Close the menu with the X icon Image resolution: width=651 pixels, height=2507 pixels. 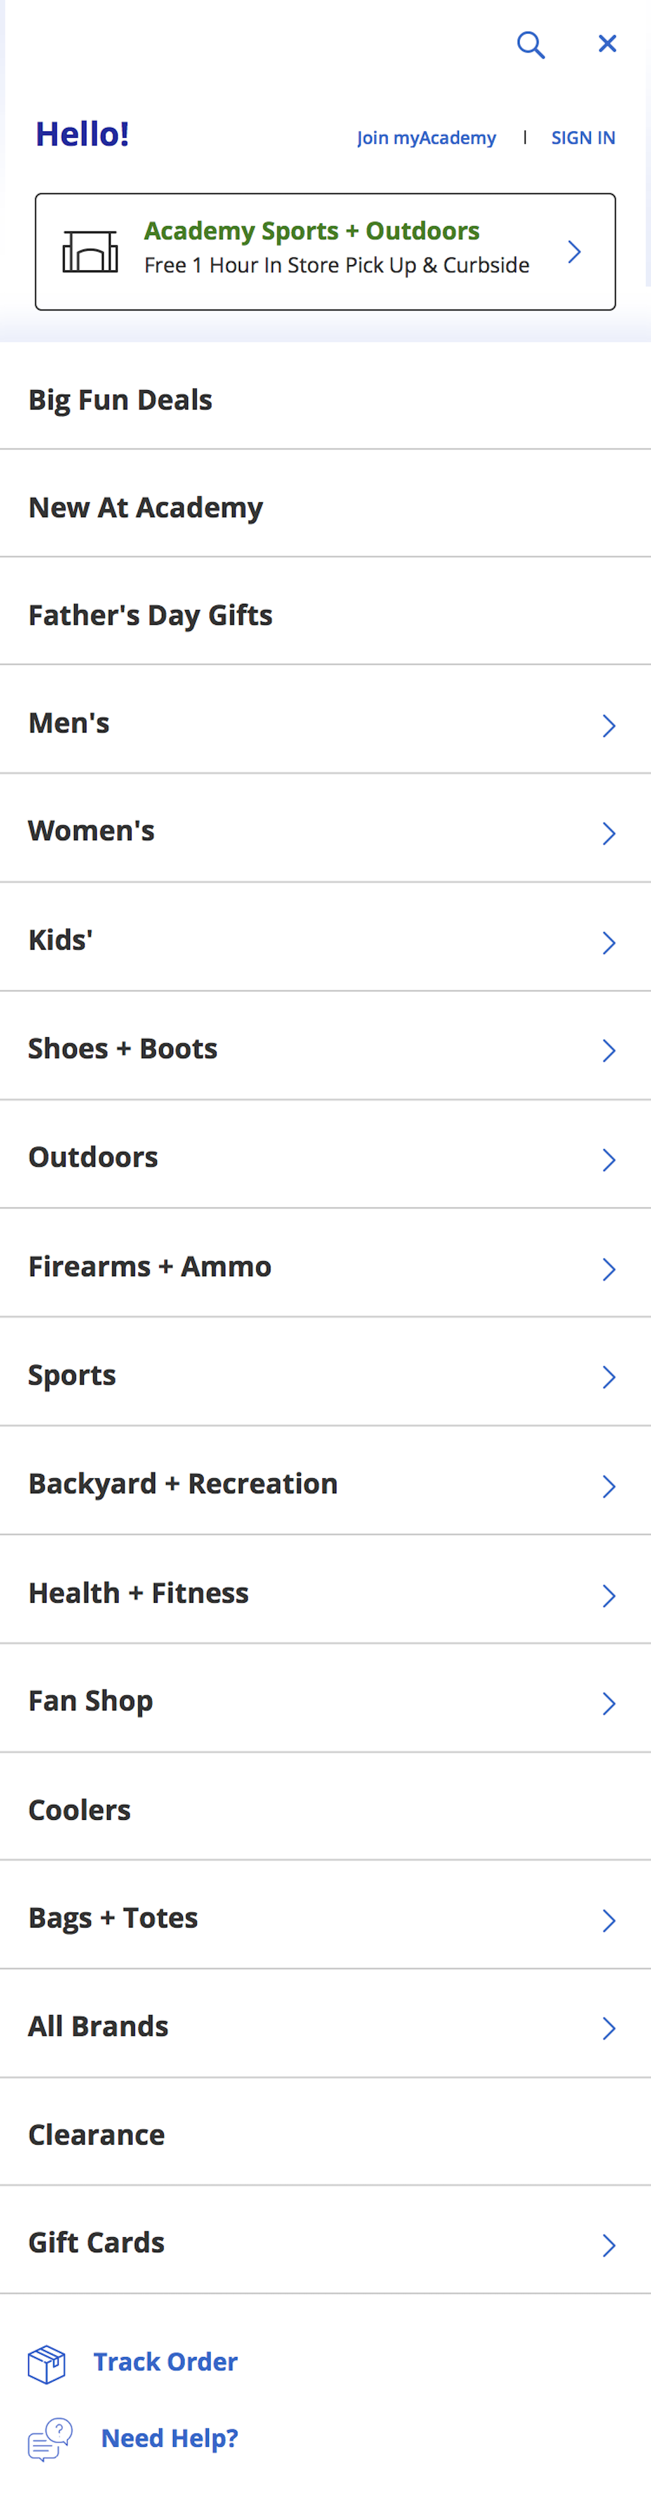607,43
